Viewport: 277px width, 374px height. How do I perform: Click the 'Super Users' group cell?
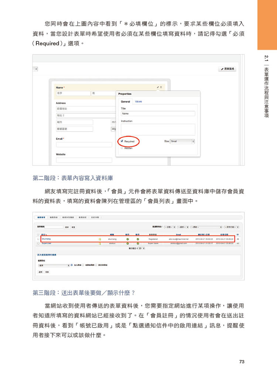pyautogui.click(x=153, y=243)
